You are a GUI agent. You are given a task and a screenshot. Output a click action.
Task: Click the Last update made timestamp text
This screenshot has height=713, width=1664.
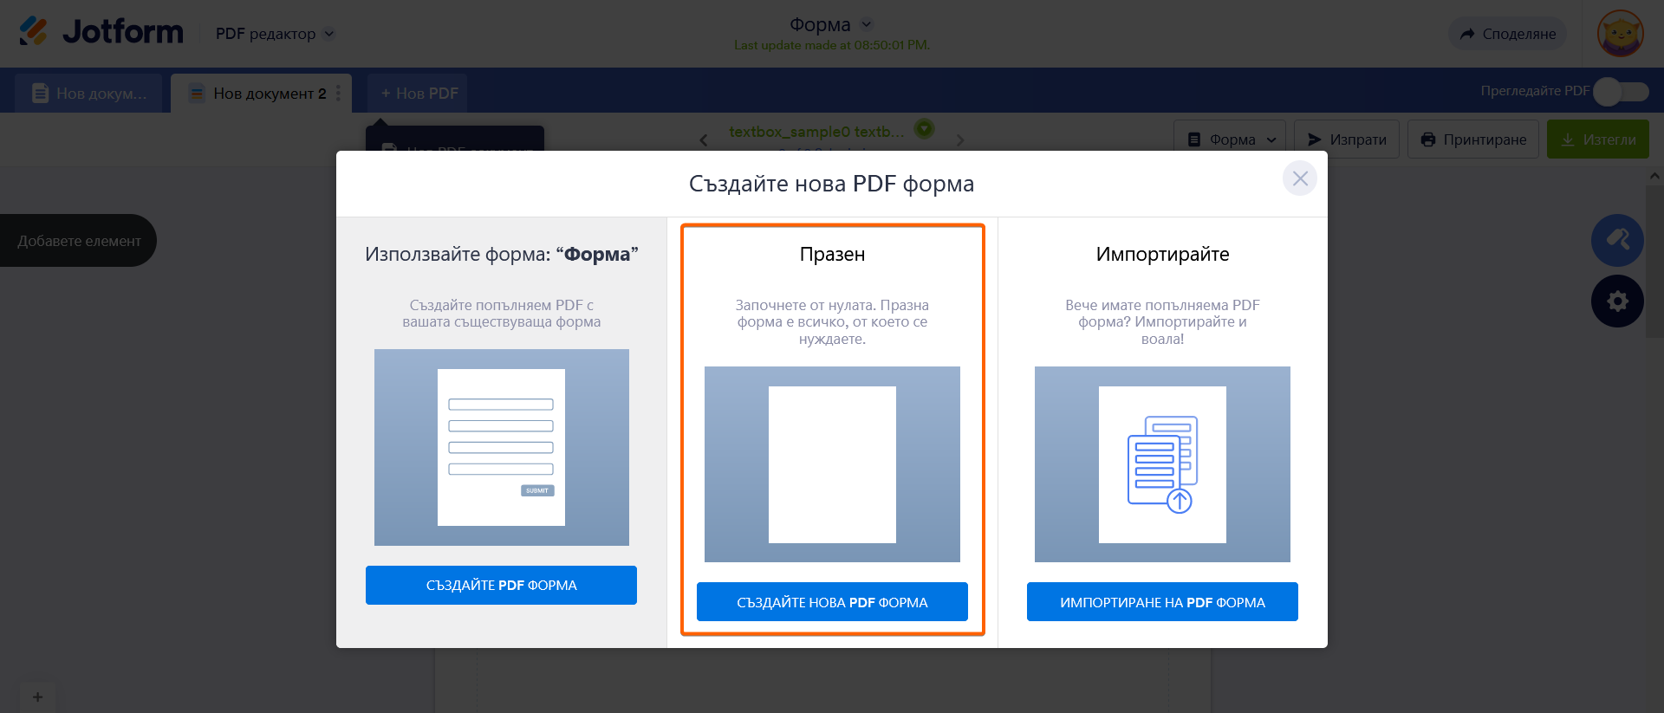coord(831,45)
